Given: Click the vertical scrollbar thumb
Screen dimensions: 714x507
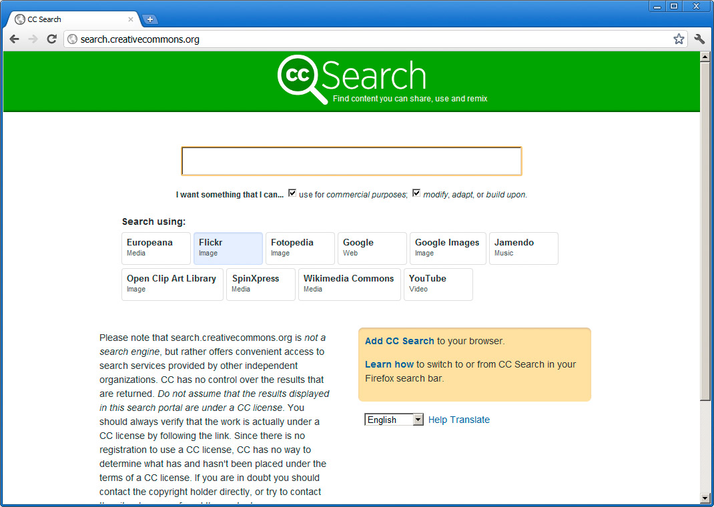Looking at the screenshot, I should tap(705, 231).
